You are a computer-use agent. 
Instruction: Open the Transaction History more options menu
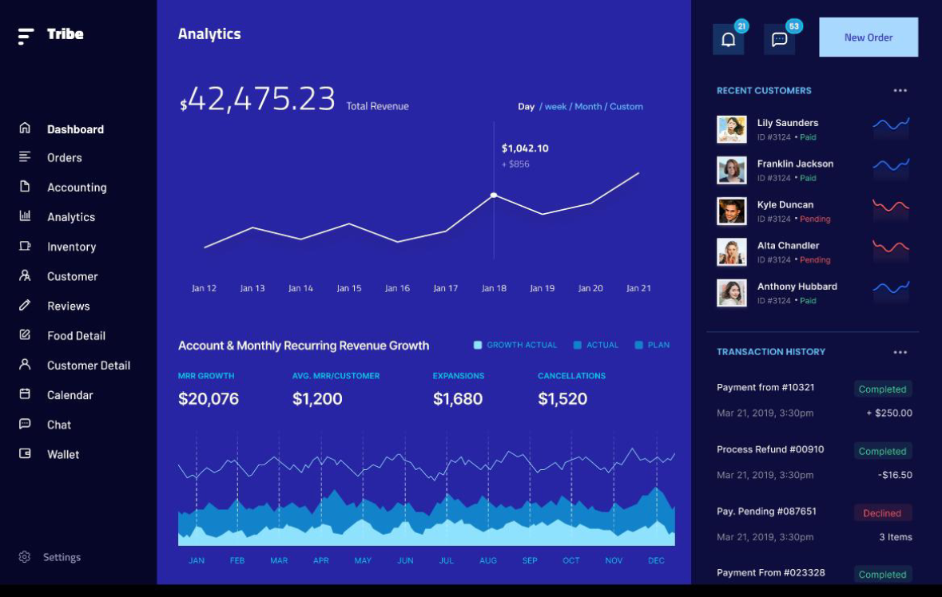(x=900, y=352)
